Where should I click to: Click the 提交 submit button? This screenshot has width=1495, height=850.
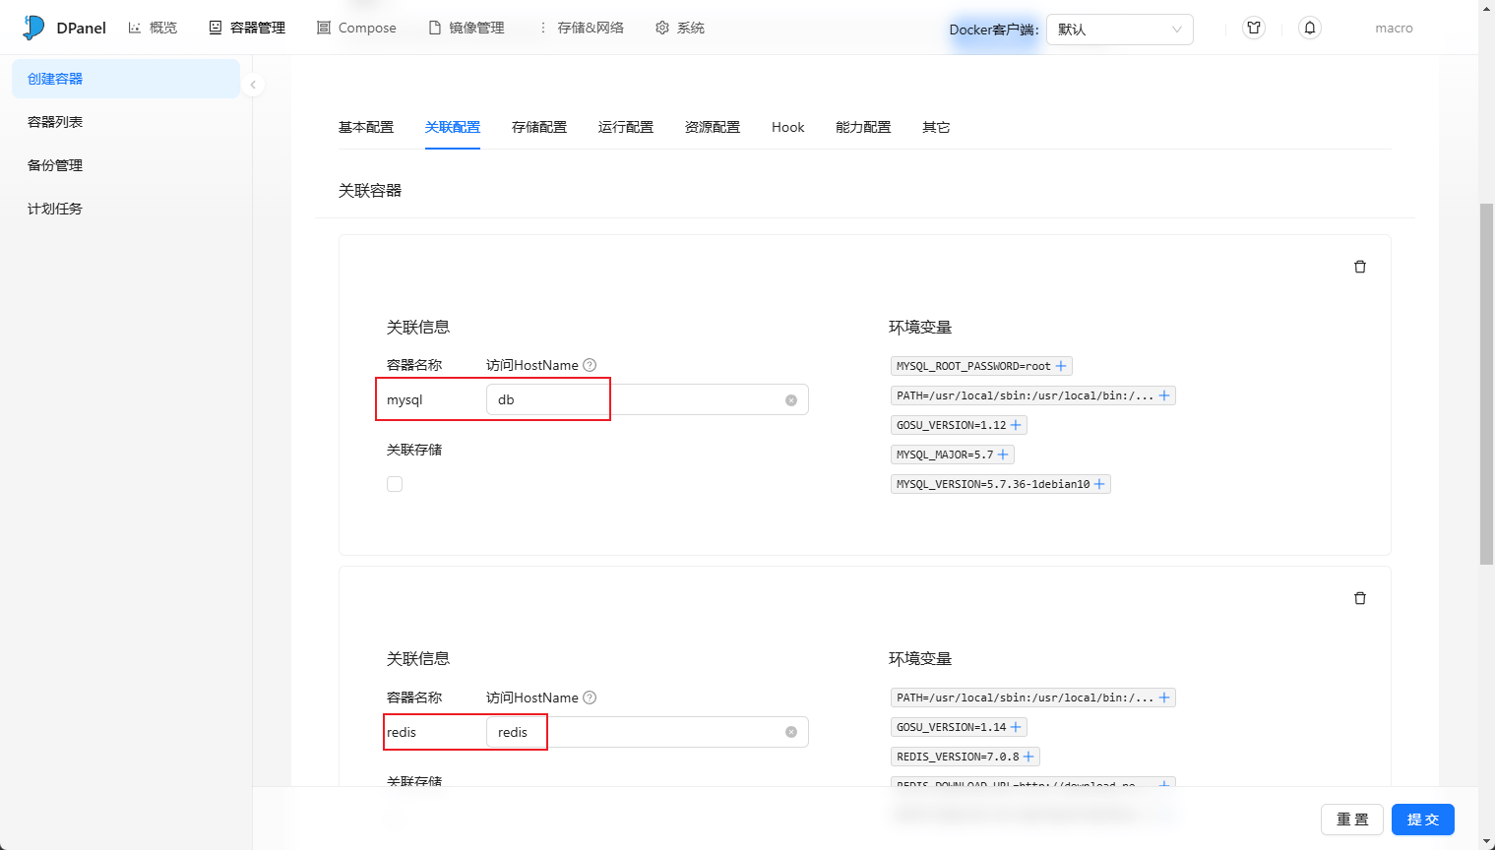pos(1422,820)
